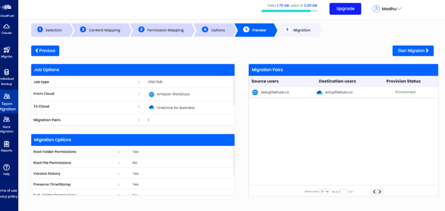Viewport: 445px width, 211px height.
Task: Select the Migrate rocket icon
Action: [7, 50]
